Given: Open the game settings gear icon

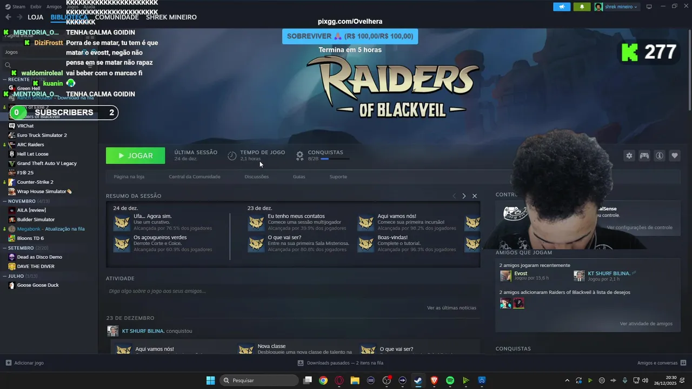Looking at the screenshot, I should click(629, 156).
